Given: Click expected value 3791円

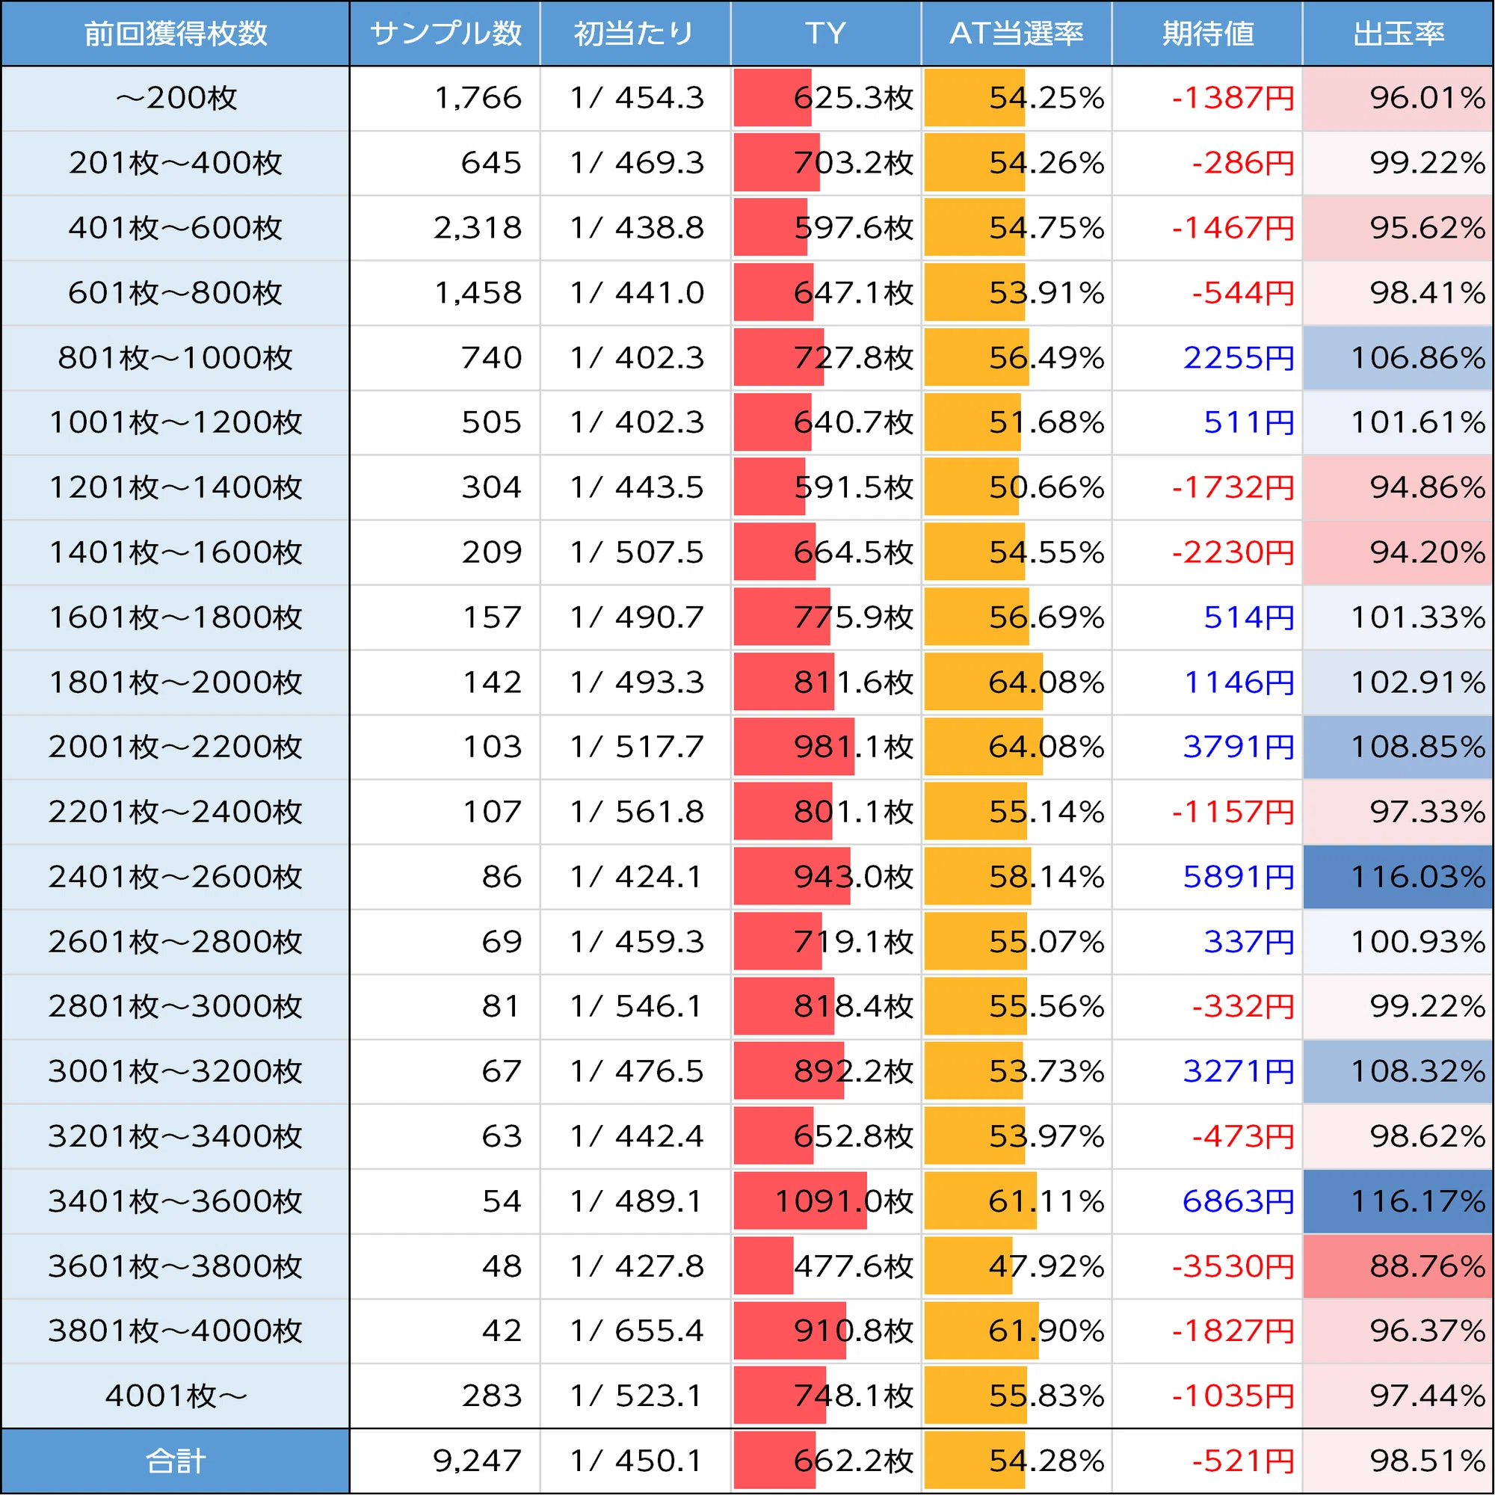Looking at the screenshot, I should [x=1239, y=747].
